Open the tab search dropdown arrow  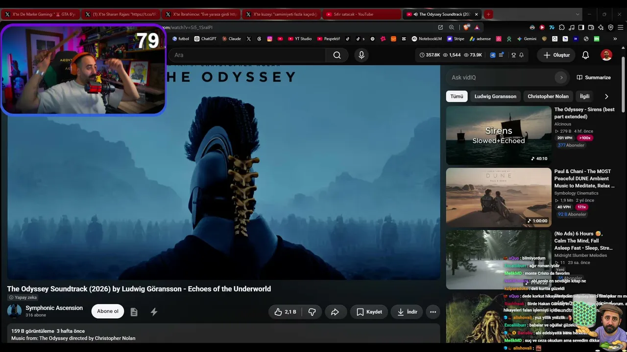(578, 14)
